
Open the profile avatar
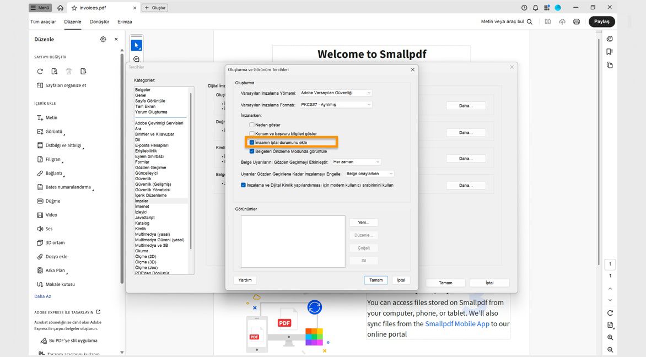pyautogui.click(x=557, y=8)
